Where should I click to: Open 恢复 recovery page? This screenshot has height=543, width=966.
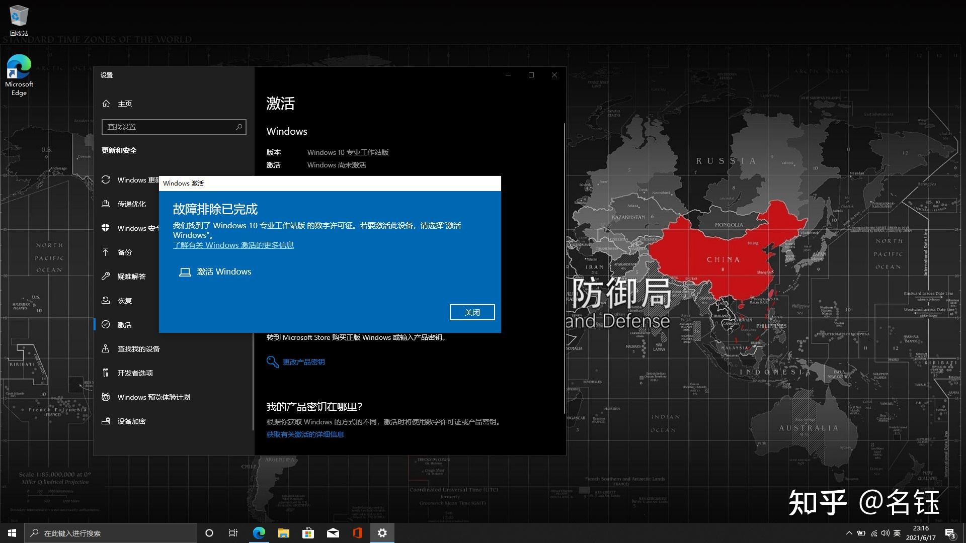(124, 301)
